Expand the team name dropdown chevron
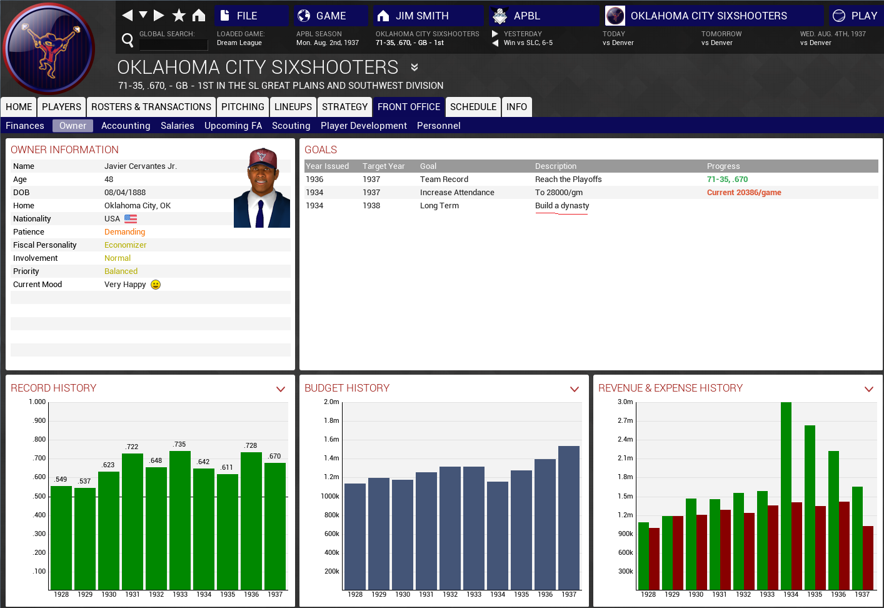The height and width of the screenshot is (608, 884). [414, 67]
